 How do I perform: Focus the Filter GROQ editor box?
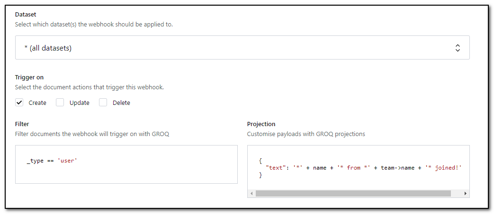pos(126,172)
